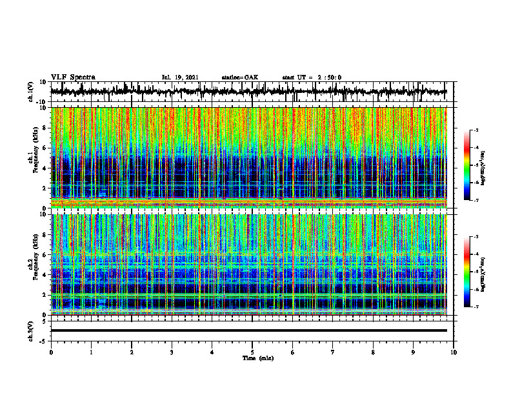511x395 pixels.
Task: Click the '5' tick on ch.3(V) axis
Action: pyautogui.click(x=45, y=321)
